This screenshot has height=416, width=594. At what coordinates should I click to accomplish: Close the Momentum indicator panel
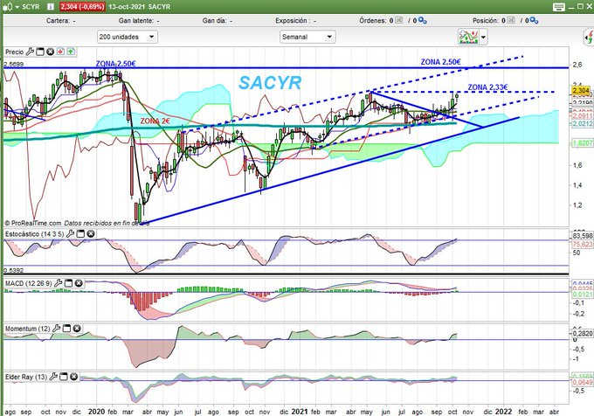point(77,329)
